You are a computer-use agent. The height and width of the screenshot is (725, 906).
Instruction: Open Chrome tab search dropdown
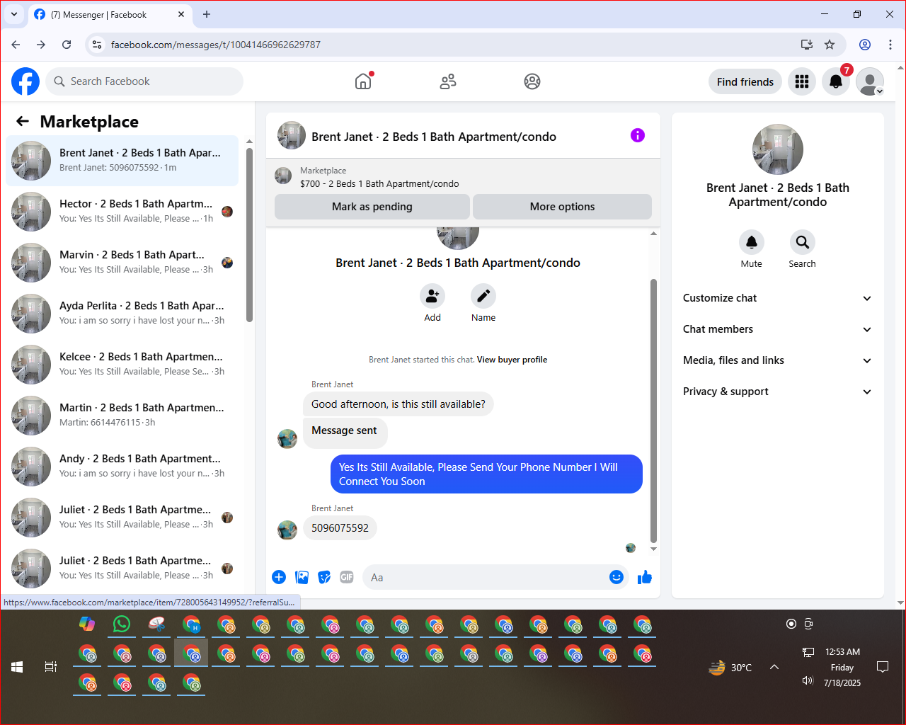(x=14, y=14)
